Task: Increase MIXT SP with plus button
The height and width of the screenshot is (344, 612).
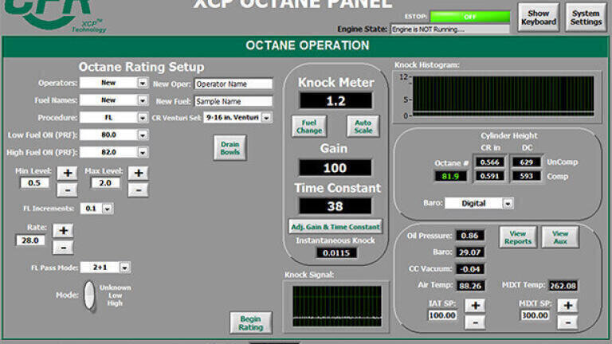Action: (x=568, y=306)
